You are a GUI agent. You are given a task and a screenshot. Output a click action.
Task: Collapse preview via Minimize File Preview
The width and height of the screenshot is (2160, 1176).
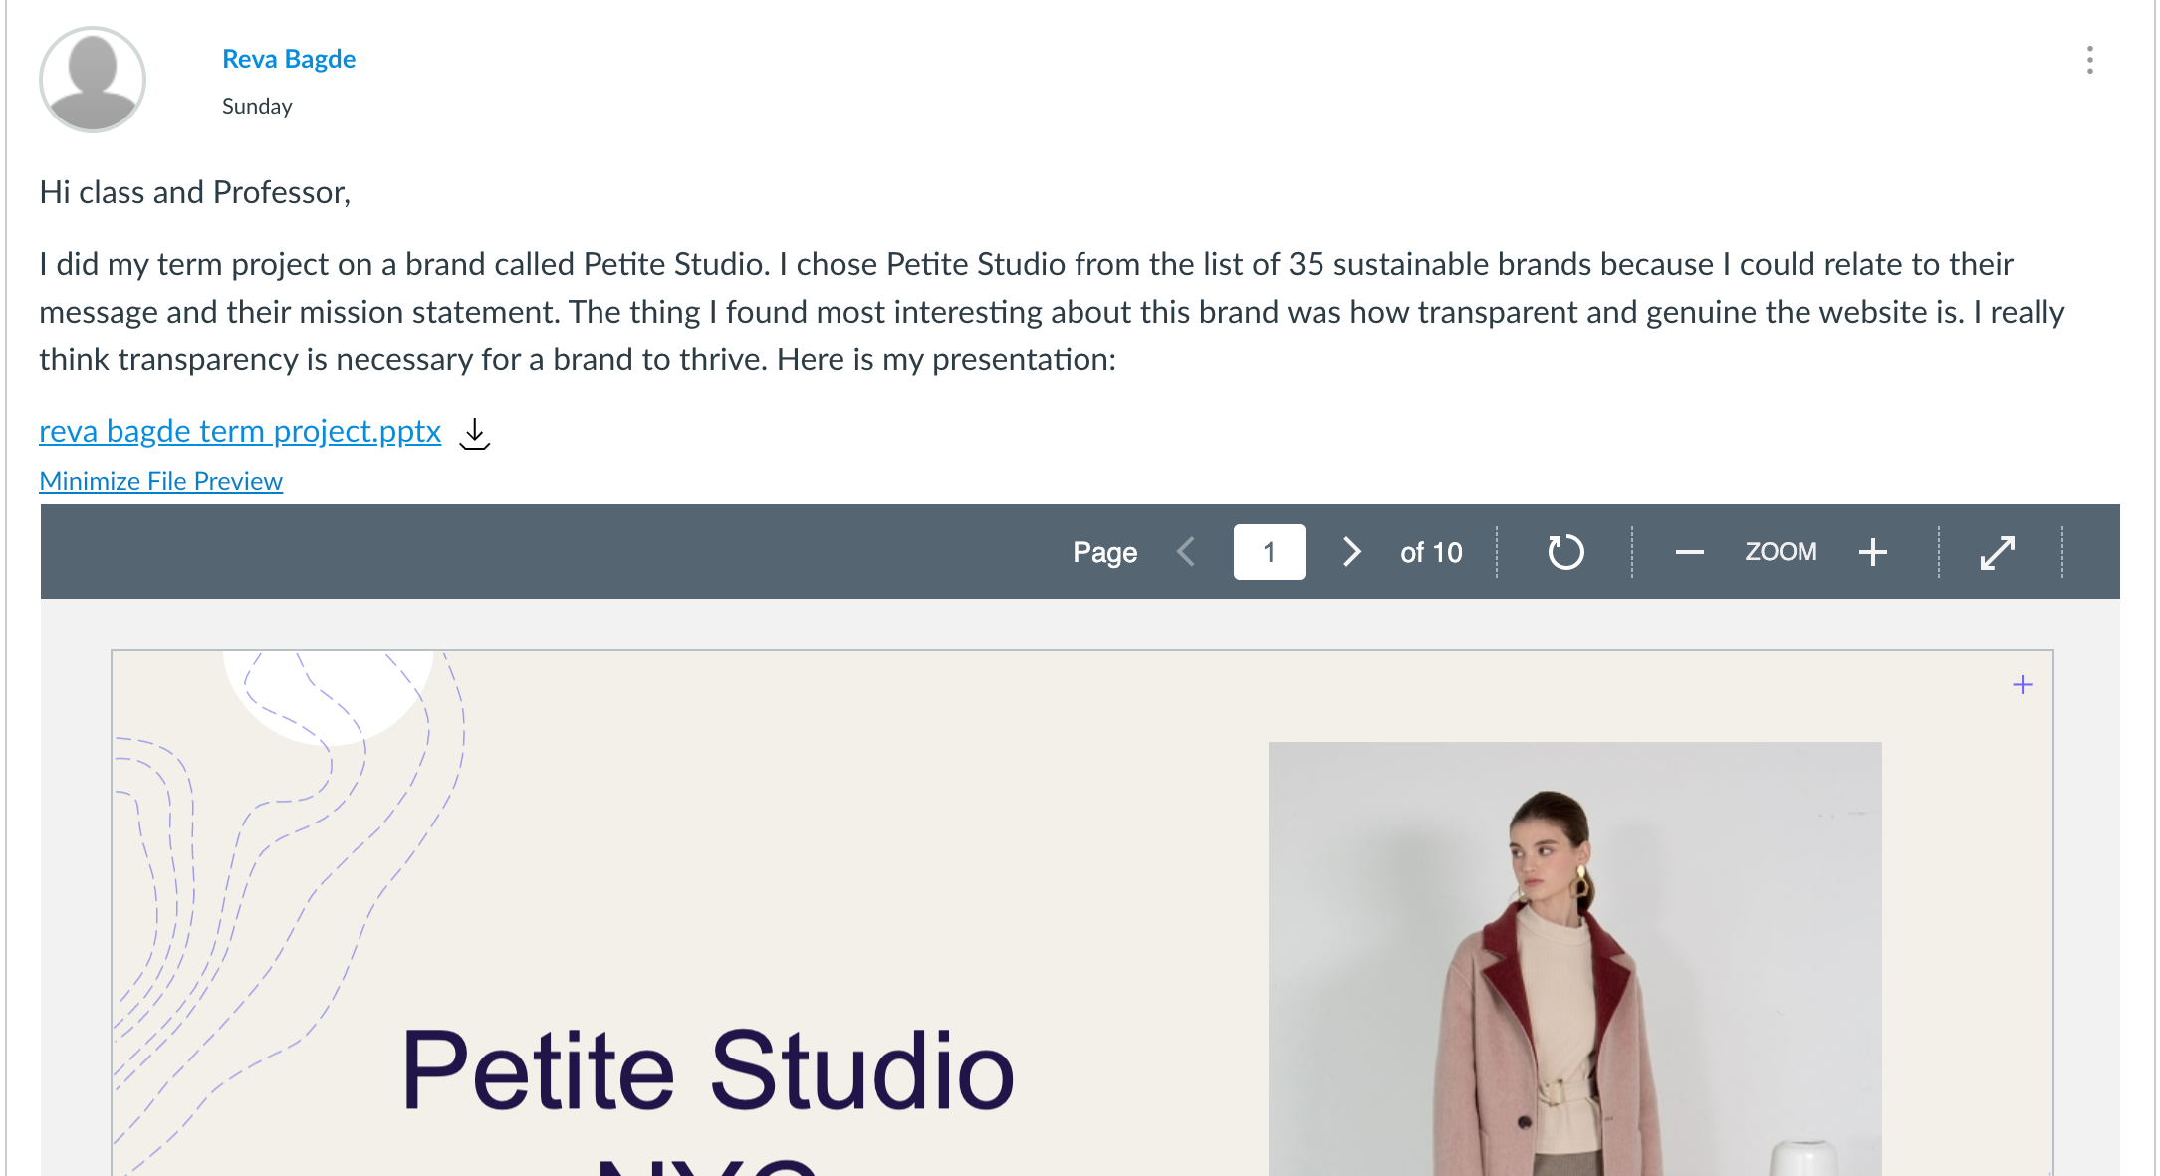tap(160, 481)
